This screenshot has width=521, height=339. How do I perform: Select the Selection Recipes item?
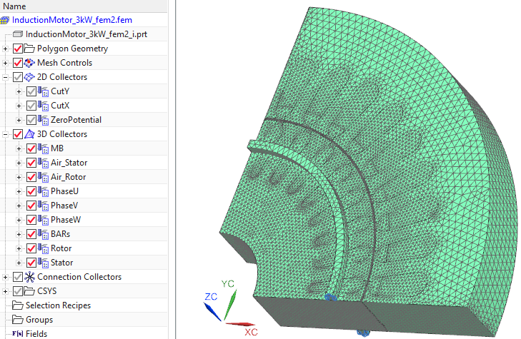coord(58,305)
